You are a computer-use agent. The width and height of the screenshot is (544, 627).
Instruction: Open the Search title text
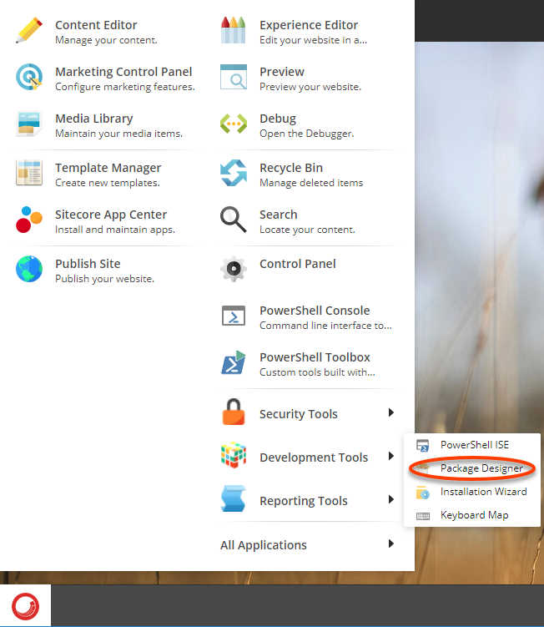[x=278, y=215]
